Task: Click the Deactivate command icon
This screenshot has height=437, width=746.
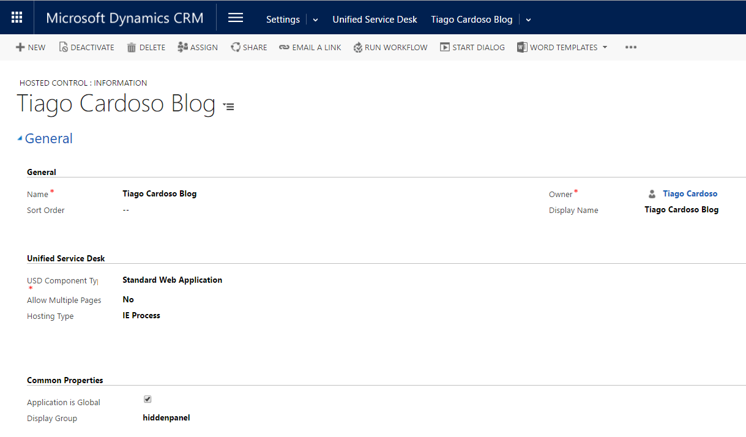Action: tap(63, 47)
